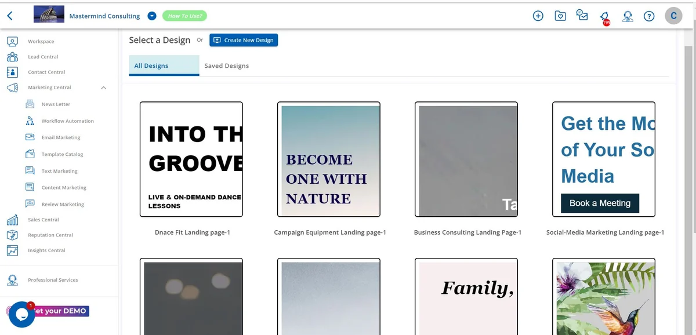Click the support agent icon in header
Image resolution: width=696 pixels, height=335 pixels.
[627, 16]
